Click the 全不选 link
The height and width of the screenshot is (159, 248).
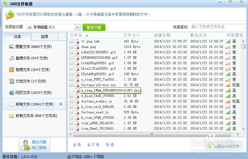(93, 144)
